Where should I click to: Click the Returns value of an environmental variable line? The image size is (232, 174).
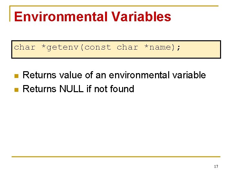tap(114, 75)
